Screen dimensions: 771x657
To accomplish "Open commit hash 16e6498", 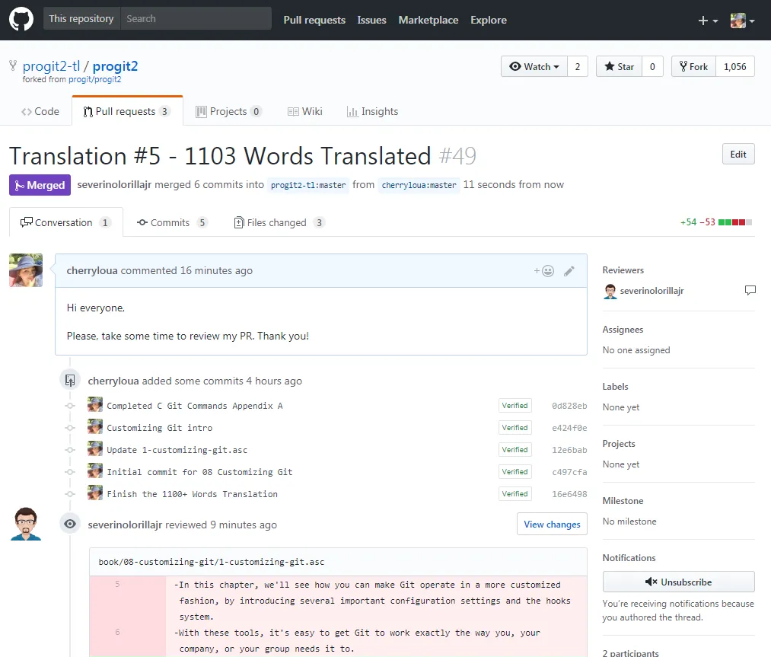I will coord(569,494).
